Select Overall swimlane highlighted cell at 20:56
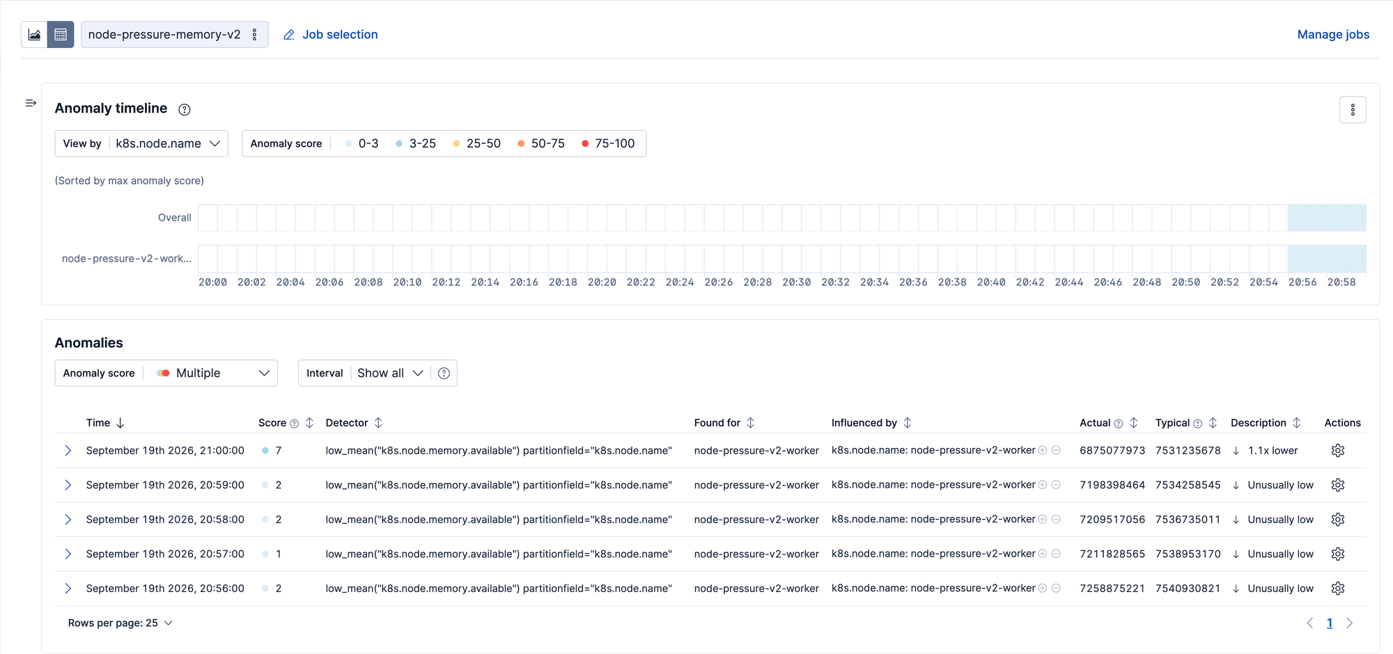This screenshot has width=1393, height=654. click(x=1298, y=218)
